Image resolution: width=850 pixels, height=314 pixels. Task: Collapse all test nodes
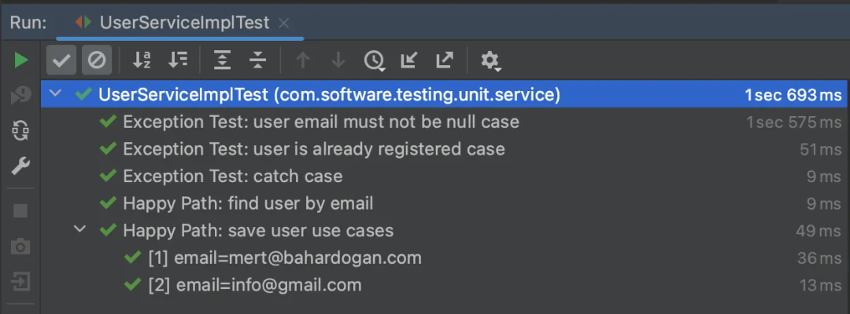(x=258, y=60)
